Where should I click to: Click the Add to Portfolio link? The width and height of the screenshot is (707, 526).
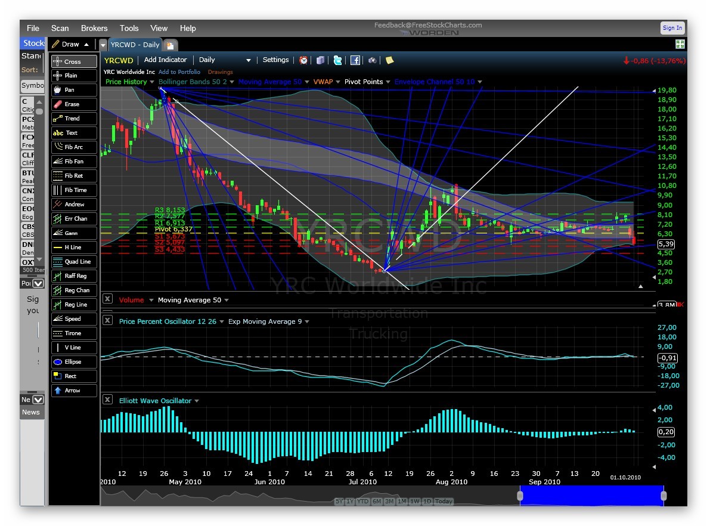(x=179, y=72)
